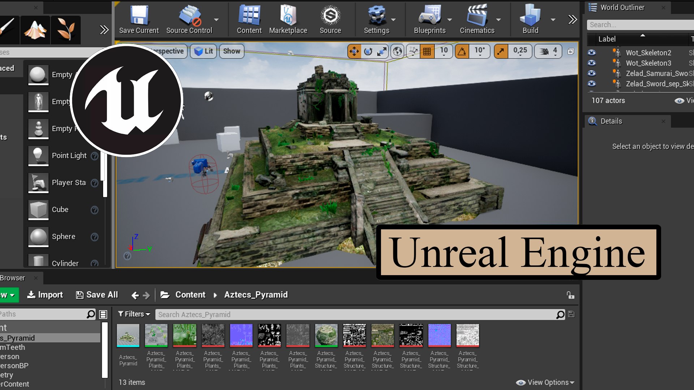
Task: Switch to the Details tab
Action: click(x=611, y=121)
